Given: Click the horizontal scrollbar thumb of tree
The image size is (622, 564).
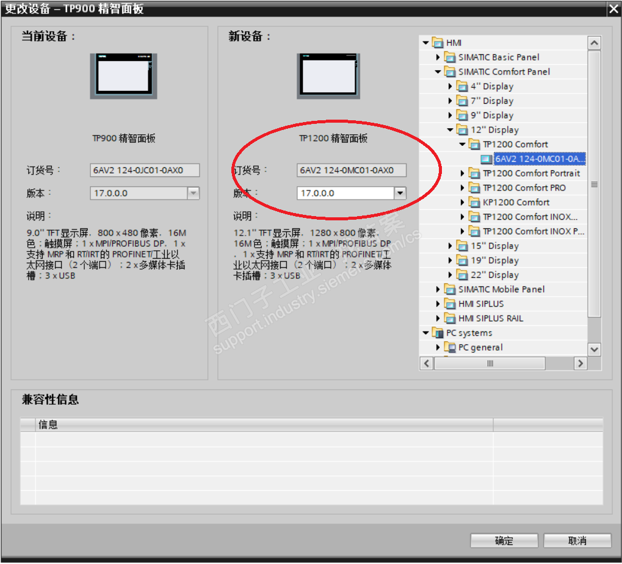Looking at the screenshot, I should tap(490, 363).
